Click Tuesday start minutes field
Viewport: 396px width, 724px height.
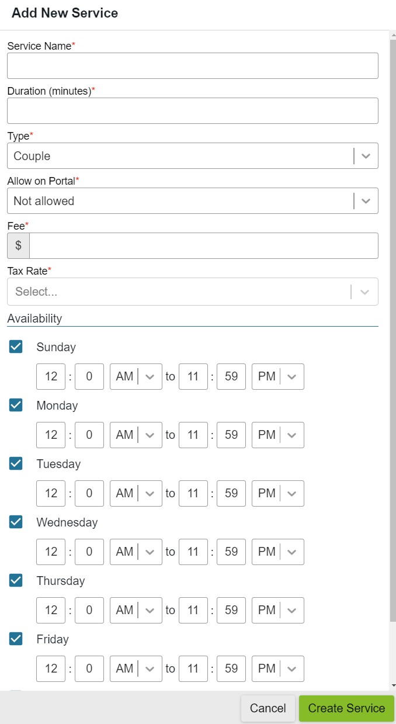click(x=89, y=493)
